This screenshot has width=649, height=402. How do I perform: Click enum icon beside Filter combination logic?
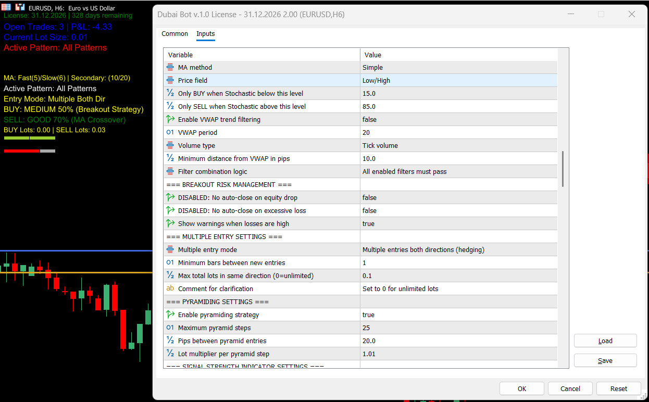pyautogui.click(x=170, y=171)
